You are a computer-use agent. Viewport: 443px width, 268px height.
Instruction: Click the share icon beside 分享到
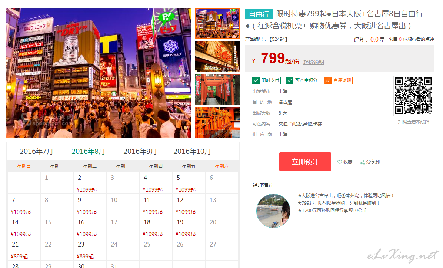(x=363, y=162)
